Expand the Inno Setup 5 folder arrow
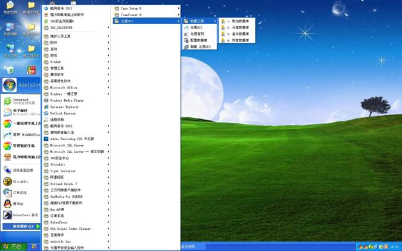402x251 pixels. click(179, 8)
